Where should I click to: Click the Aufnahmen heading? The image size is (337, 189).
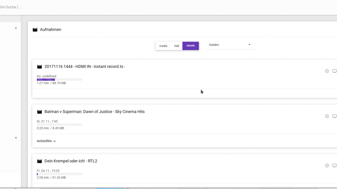51,30
